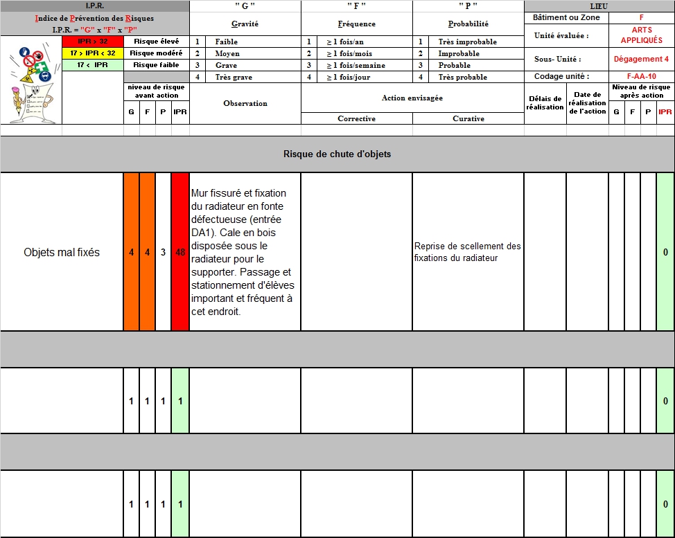
Task: Select the "Probabilité" header cell
Action: click(x=468, y=24)
